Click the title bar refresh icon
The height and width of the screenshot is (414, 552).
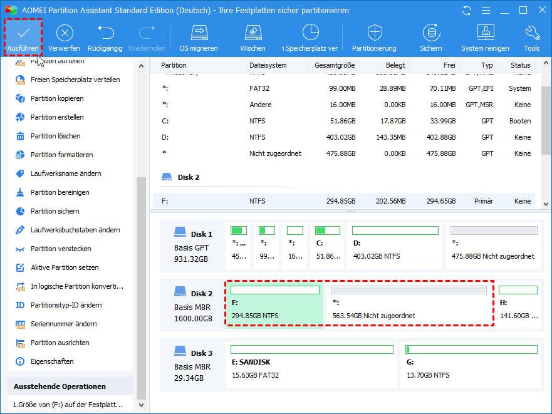point(466,10)
